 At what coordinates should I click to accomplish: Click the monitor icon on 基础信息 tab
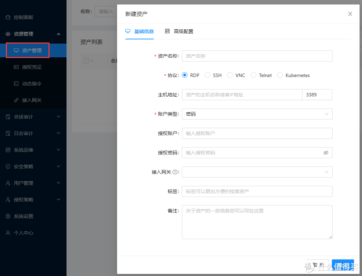(x=128, y=31)
